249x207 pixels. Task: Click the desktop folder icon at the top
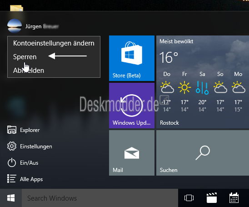16,8
